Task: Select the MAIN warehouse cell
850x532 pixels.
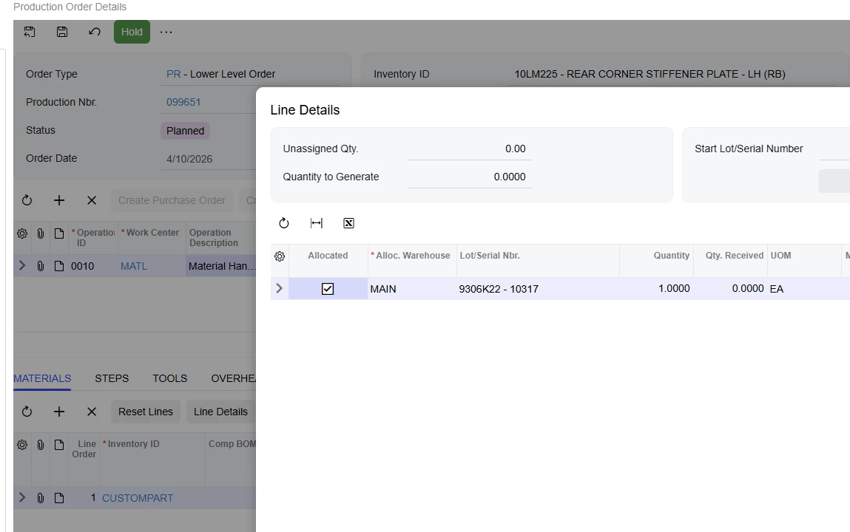Action: click(x=412, y=289)
